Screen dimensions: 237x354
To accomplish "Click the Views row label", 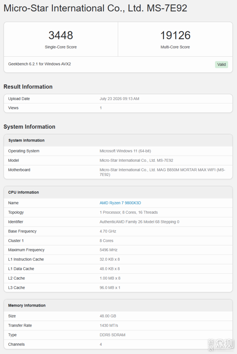I will (x=13, y=108).
